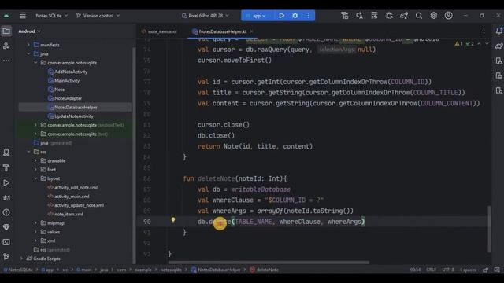Open the editor tabs options menu

point(484,31)
